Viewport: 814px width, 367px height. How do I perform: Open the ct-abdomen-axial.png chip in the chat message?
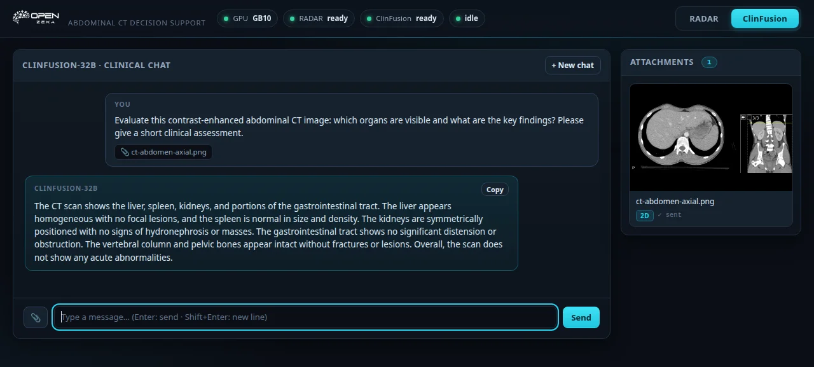tap(163, 152)
